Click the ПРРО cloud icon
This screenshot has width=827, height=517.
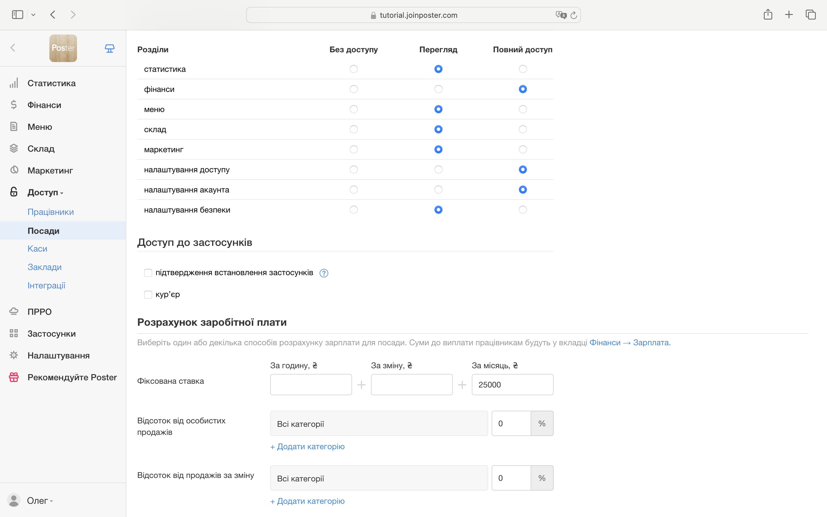click(x=14, y=312)
